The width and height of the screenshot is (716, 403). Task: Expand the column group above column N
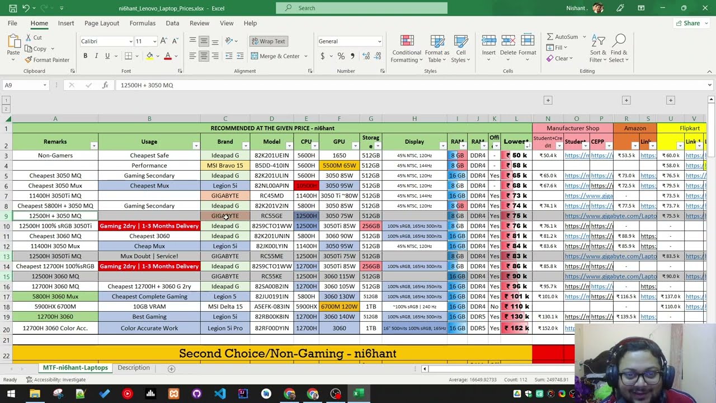(548, 100)
